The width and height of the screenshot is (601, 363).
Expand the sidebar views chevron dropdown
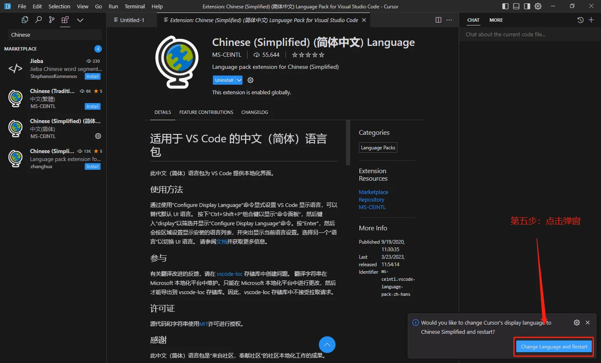(80, 20)
